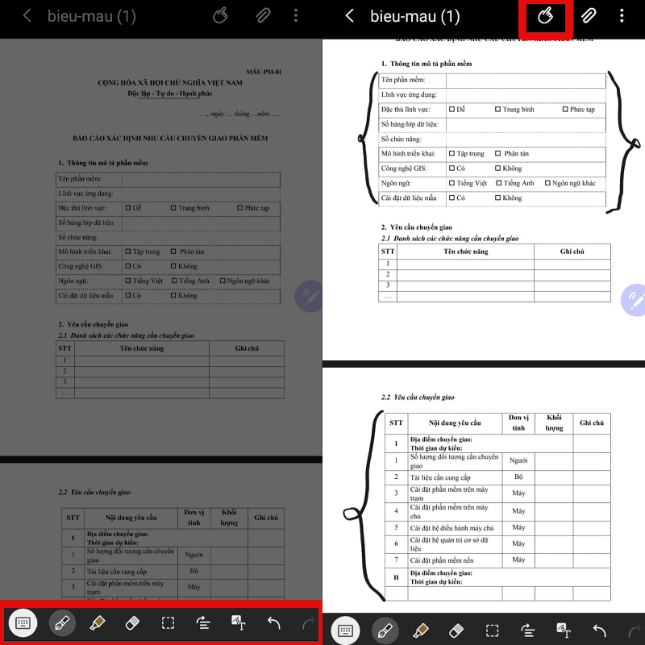Image resolution: width=645 pixels, height=645 pixels.
Task: Tap the undo icon
Action: [x=275, y=622]
